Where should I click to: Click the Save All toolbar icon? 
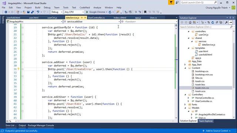pyautogui.click(x=32, y=12)
